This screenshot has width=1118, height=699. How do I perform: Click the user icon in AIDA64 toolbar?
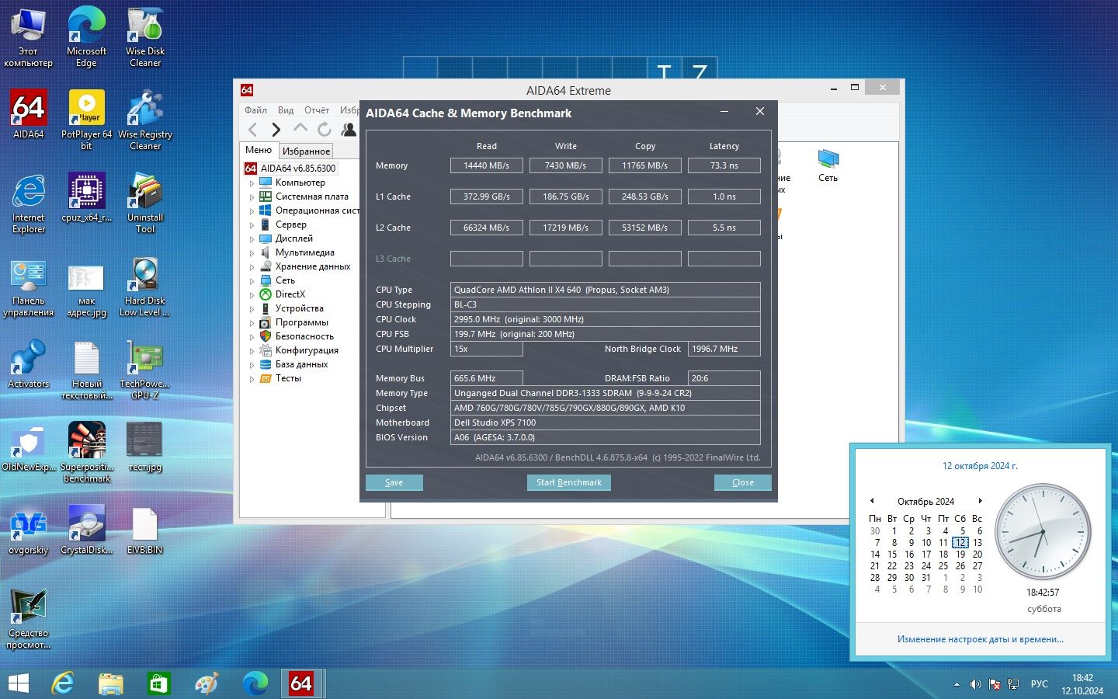pyautogui.click(x=349, y=129)
